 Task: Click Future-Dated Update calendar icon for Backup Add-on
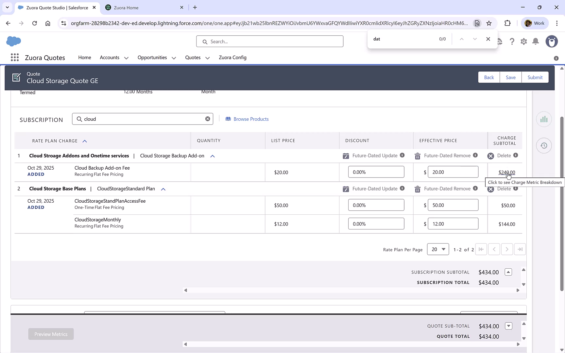[x=346, y=156]
